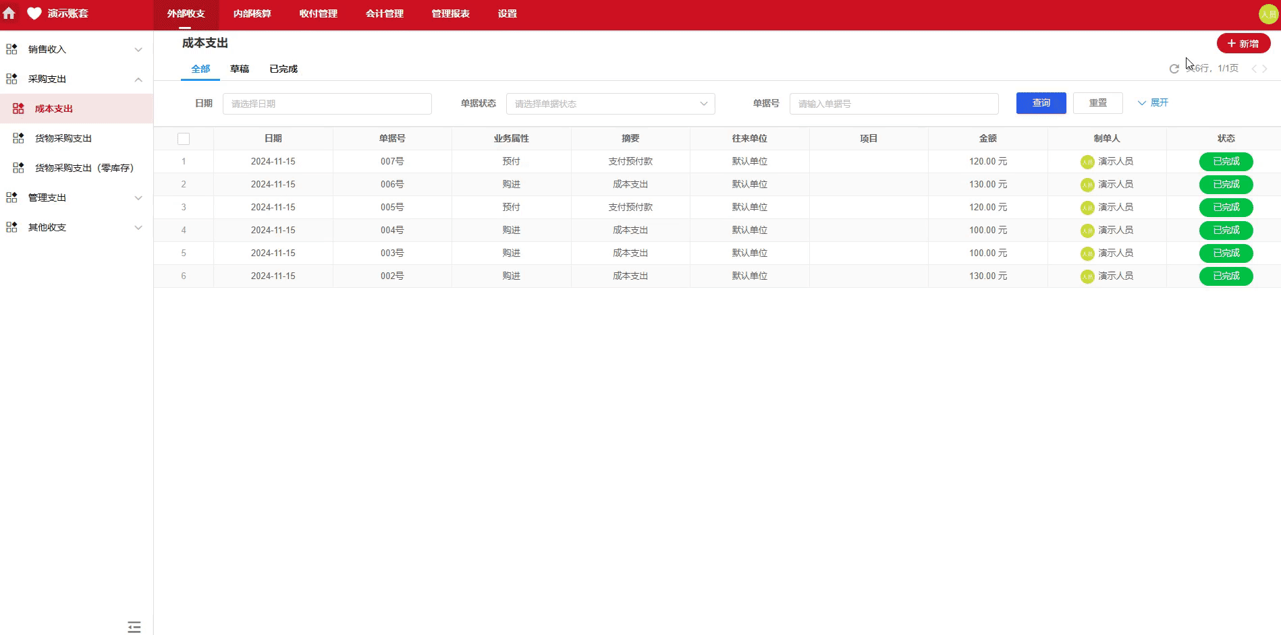Click the home icon in the top bar
1281x635 pixels.
click(x=9, y=13)
